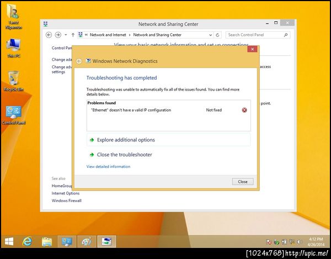Open recent locations dropdown arrow
The height and width of the screenshot is (259, 331).
(66, 35)
